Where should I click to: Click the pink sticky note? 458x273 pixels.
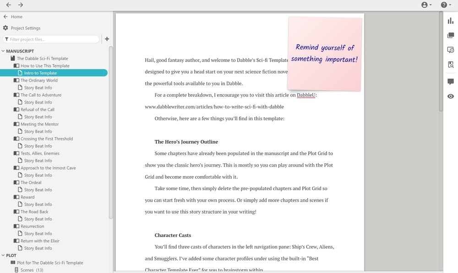(325, 54)
